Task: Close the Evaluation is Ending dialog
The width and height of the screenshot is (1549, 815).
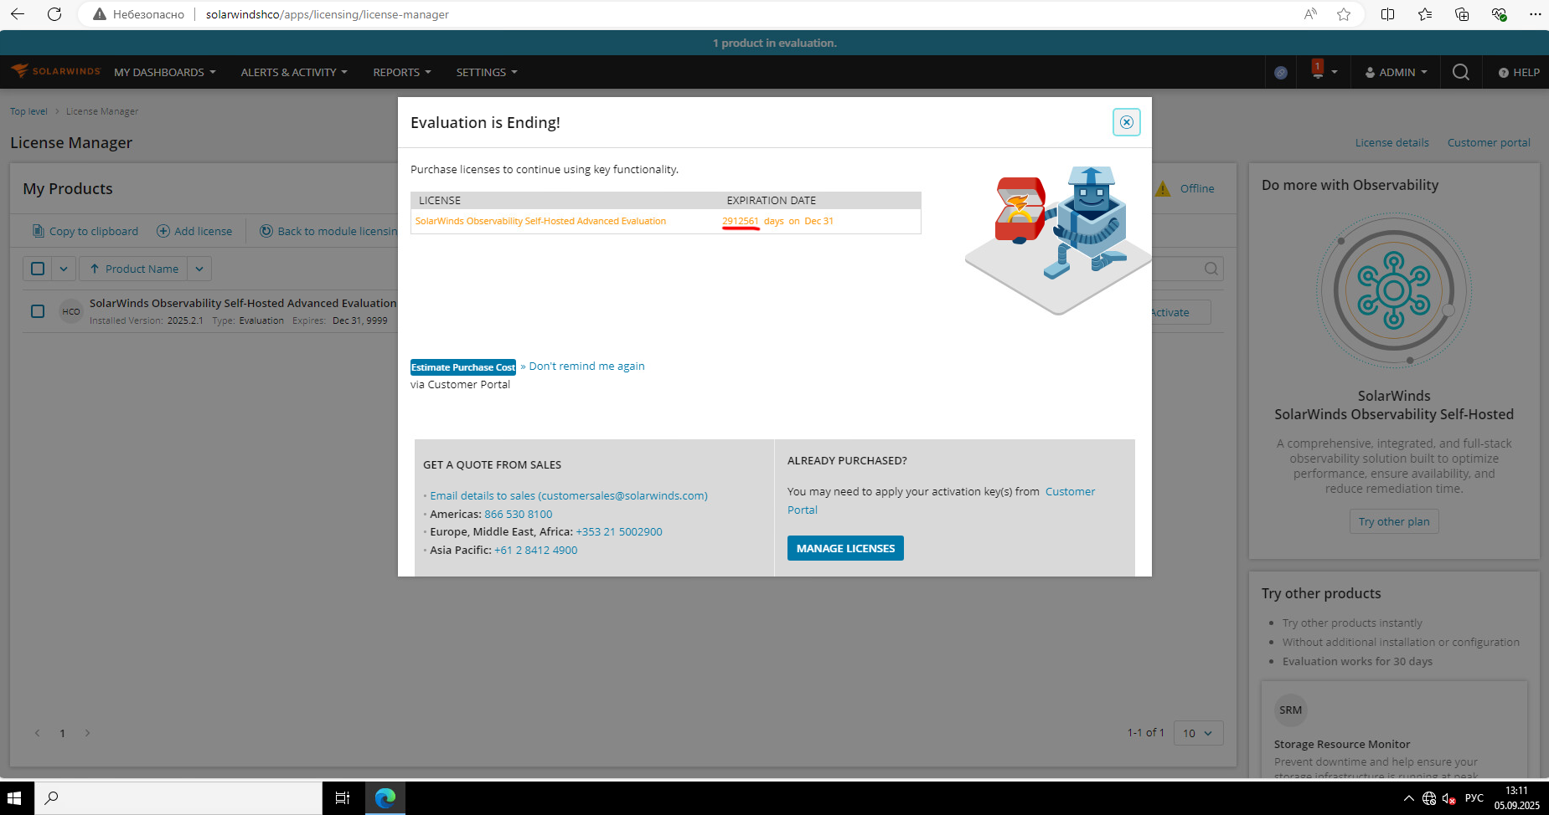Action: coord(1126,122)
